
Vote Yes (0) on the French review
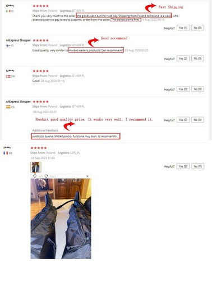tap(183, 166)
